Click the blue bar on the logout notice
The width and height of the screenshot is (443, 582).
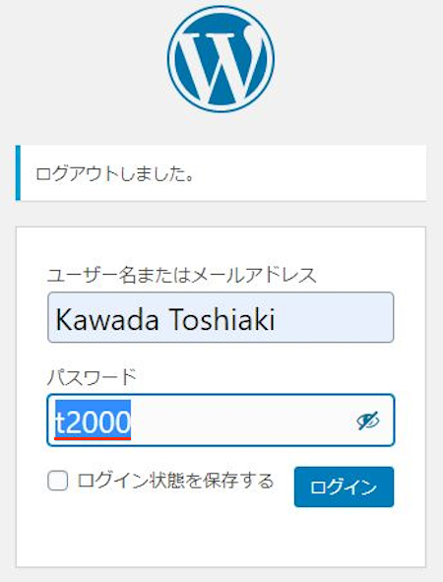tap(18, 173)
